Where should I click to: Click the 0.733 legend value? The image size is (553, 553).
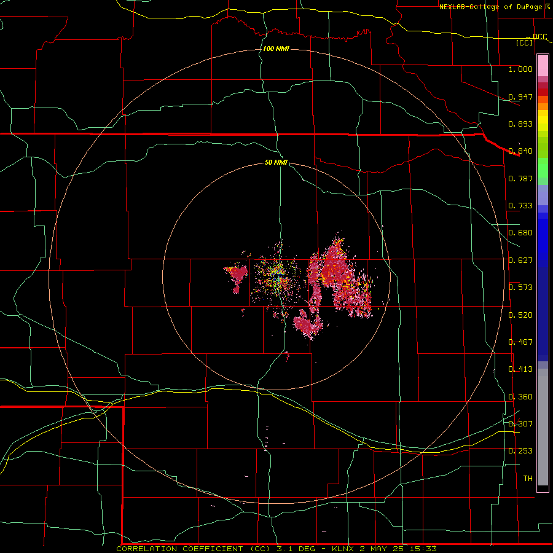[520, 206]
